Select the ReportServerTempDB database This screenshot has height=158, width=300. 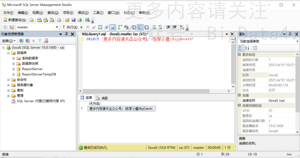pyautogui.click(x=39, y=74)
